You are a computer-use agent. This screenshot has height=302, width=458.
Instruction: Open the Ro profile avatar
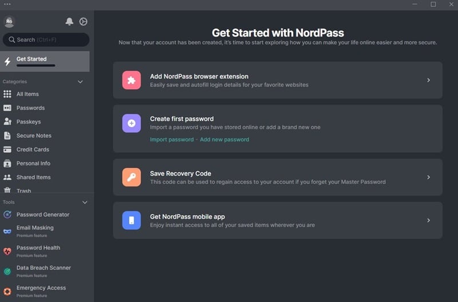pos(9,22)
